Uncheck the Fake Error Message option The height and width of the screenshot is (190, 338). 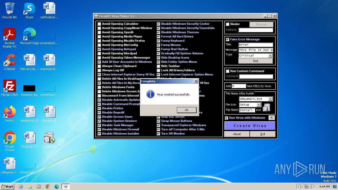228,39
